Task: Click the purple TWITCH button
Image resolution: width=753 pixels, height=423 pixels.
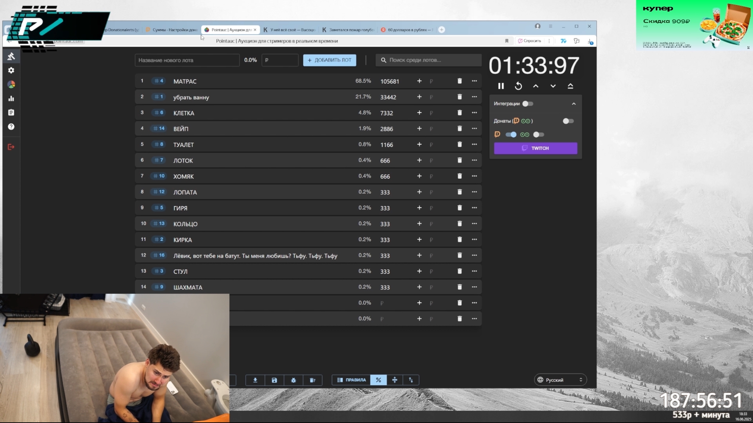Action: point(535,148)
